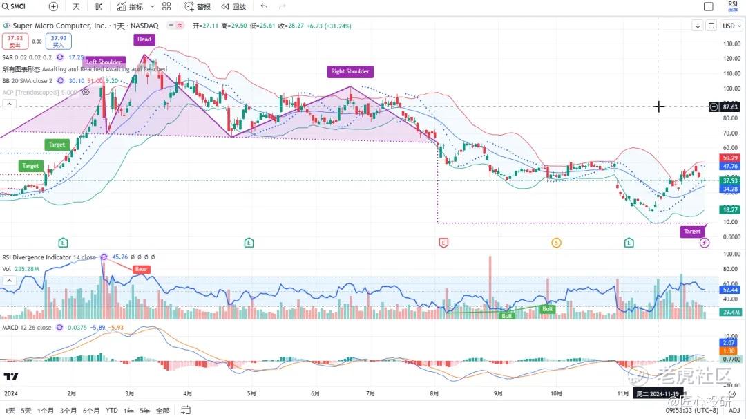Toggle the snapshot frame icon near USD
Image resolution: width=746 pixels, height=419 pixels.
click(711, 26)
